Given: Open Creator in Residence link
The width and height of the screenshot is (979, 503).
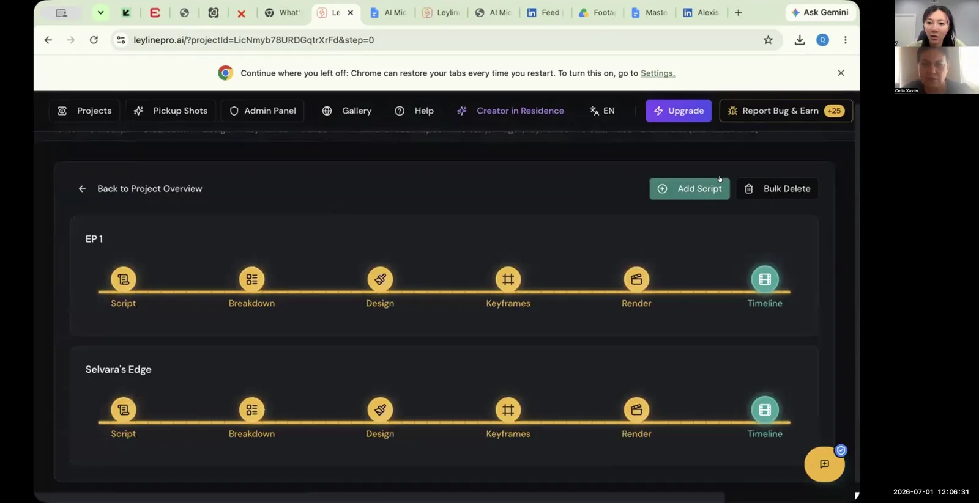Looking at the screenshot, I should 510,111.
